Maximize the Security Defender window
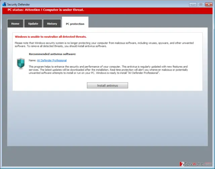Screen dimensions: 215x169 pyautogui.click(x=201, y=4)
